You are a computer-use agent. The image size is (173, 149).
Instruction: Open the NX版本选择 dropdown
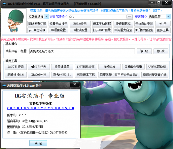tap(46, 17)
